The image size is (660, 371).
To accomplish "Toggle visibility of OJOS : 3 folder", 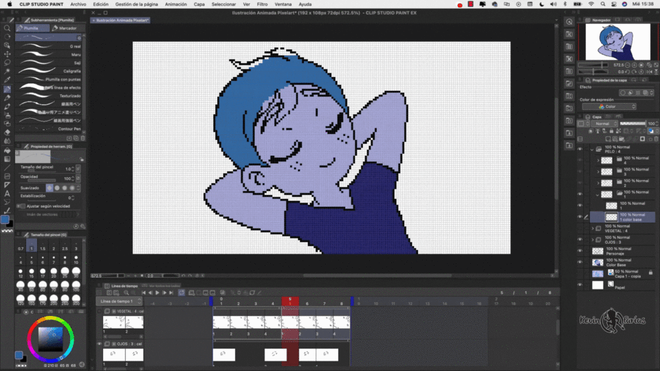I will coord(580,240).
